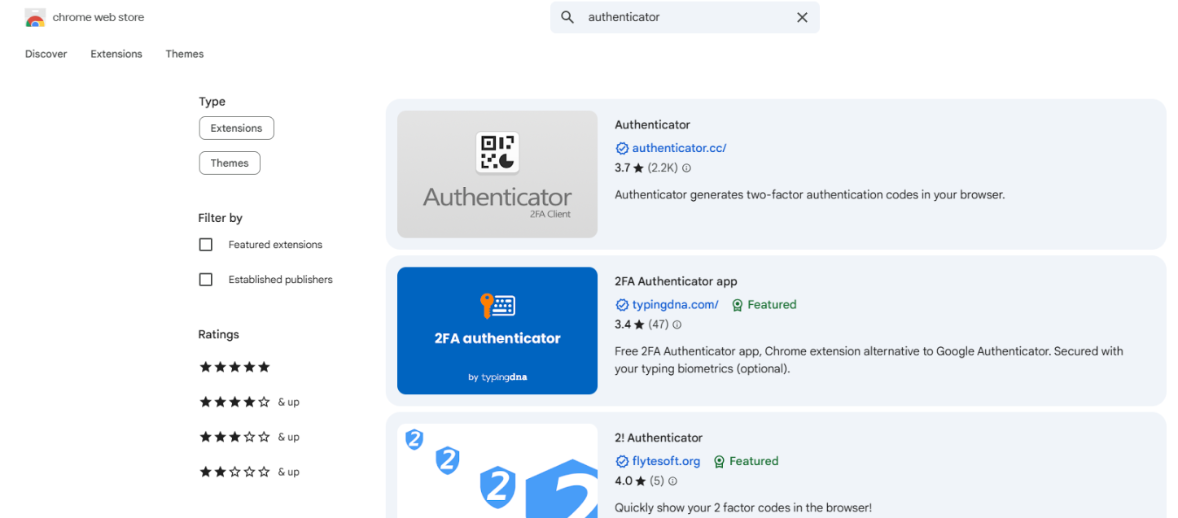Image resolution: width=1178 pixels, height=518 pixels.
Task: Click the Chrome Web Store logo icon
Action: [35, 18]
